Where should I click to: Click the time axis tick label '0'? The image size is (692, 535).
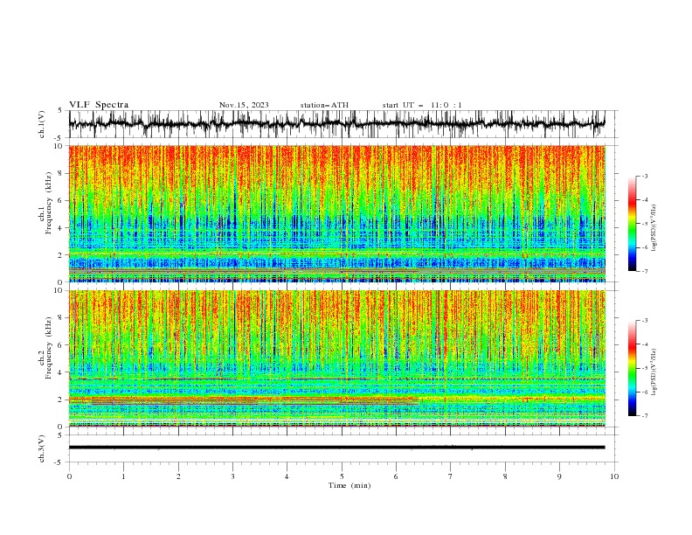69,476
